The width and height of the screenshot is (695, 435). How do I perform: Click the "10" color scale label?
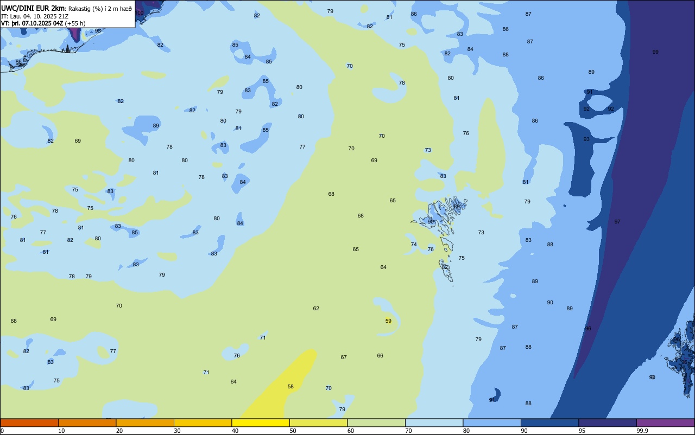tap(61, 431)
